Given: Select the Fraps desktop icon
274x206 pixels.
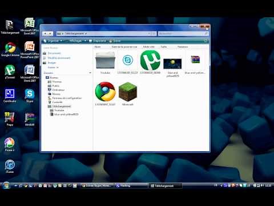Looking at the screenshot, I should point(10,119).
